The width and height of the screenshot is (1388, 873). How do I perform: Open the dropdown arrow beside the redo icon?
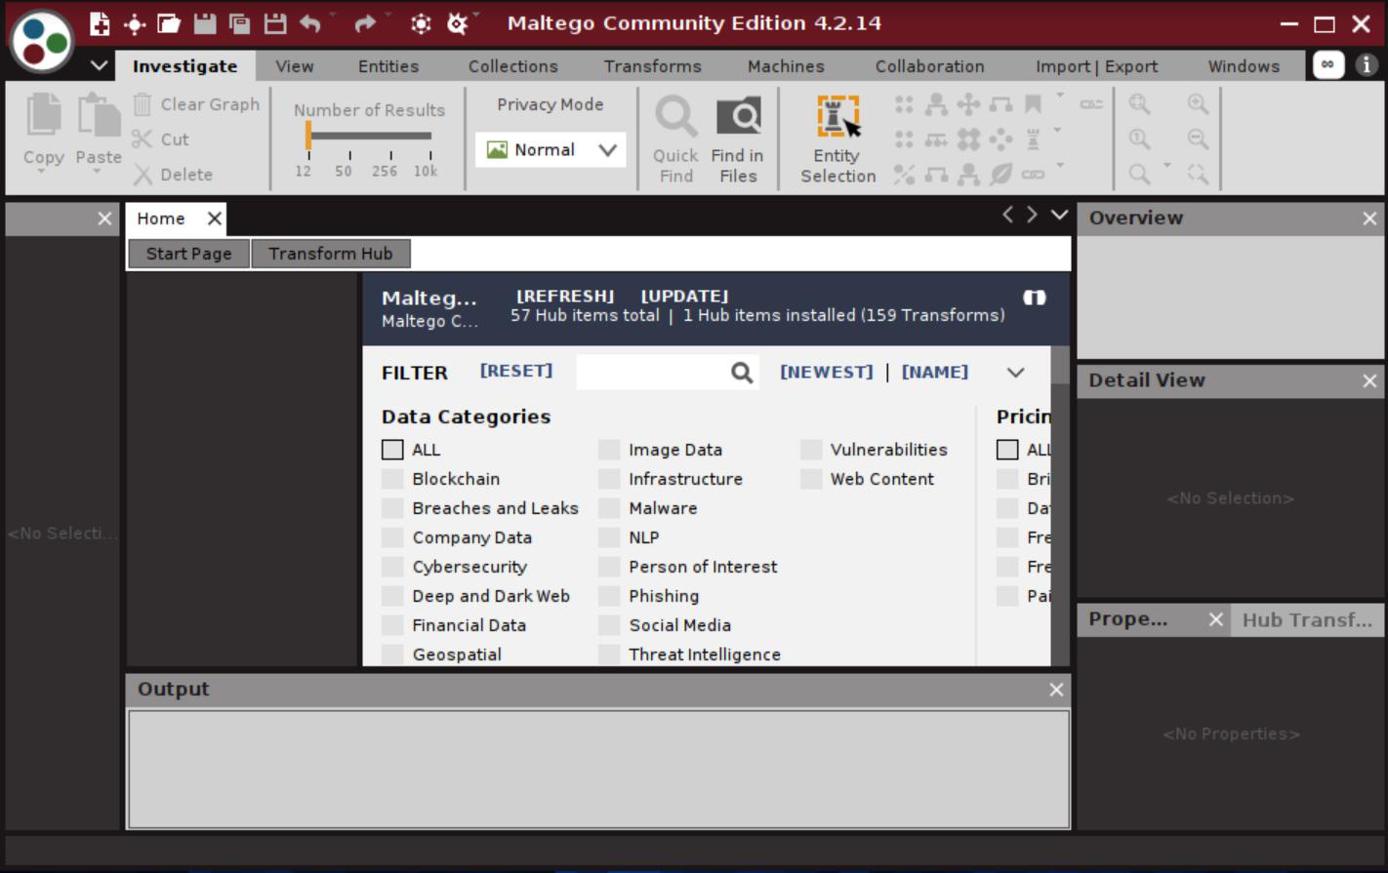388,16
